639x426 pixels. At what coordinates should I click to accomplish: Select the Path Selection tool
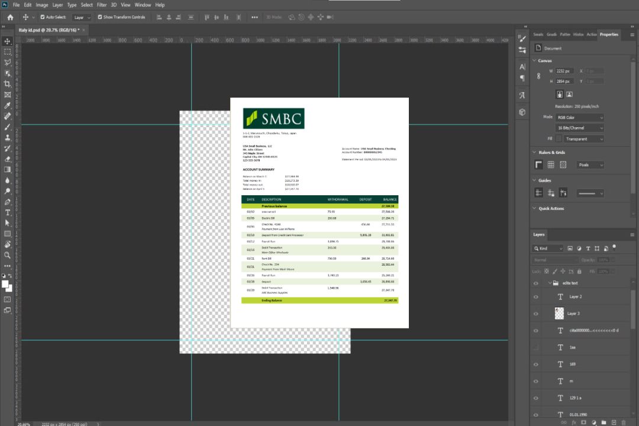point(7,223)
